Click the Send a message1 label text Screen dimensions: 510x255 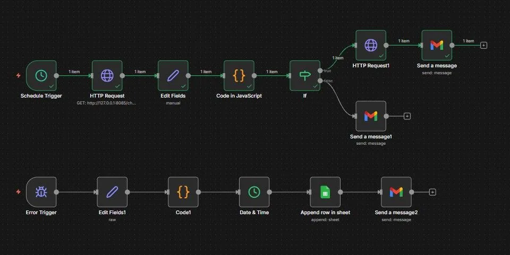click(371, 137)
